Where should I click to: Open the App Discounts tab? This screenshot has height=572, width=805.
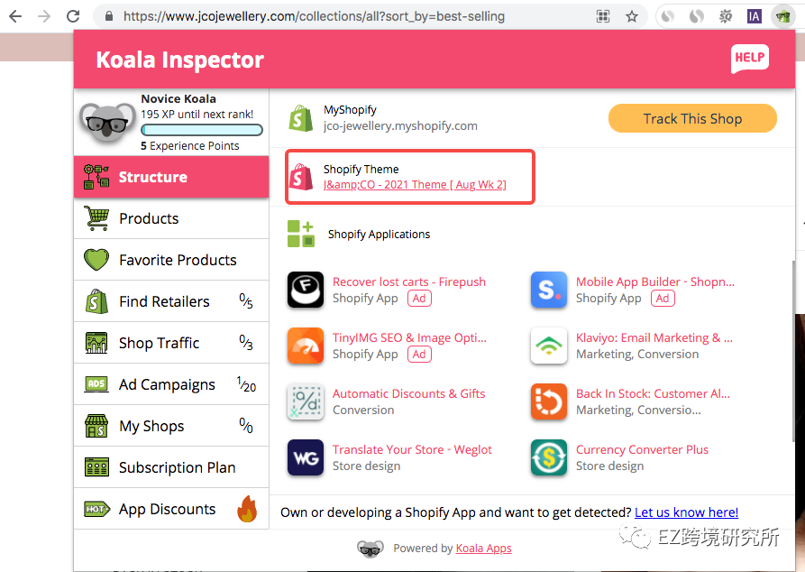point(171,509)
